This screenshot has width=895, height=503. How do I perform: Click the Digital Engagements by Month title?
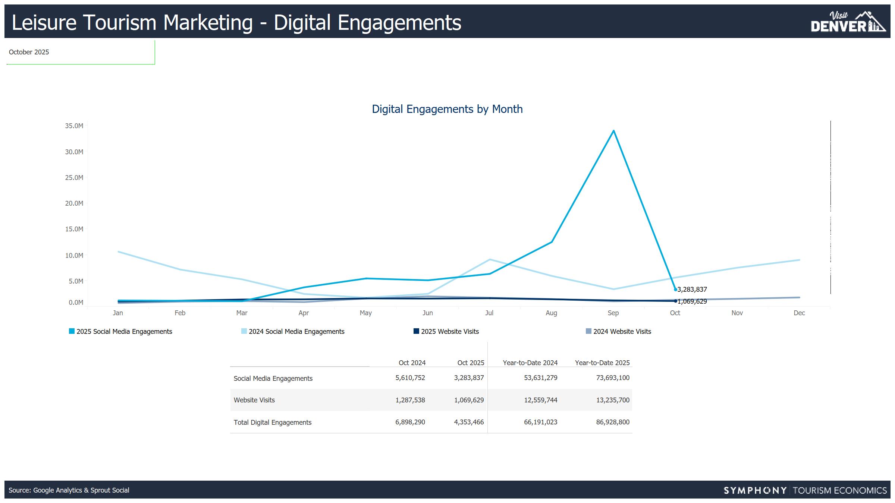coord(447,109)
